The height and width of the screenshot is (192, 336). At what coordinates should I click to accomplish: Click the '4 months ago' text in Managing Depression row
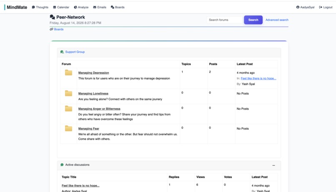246,73
